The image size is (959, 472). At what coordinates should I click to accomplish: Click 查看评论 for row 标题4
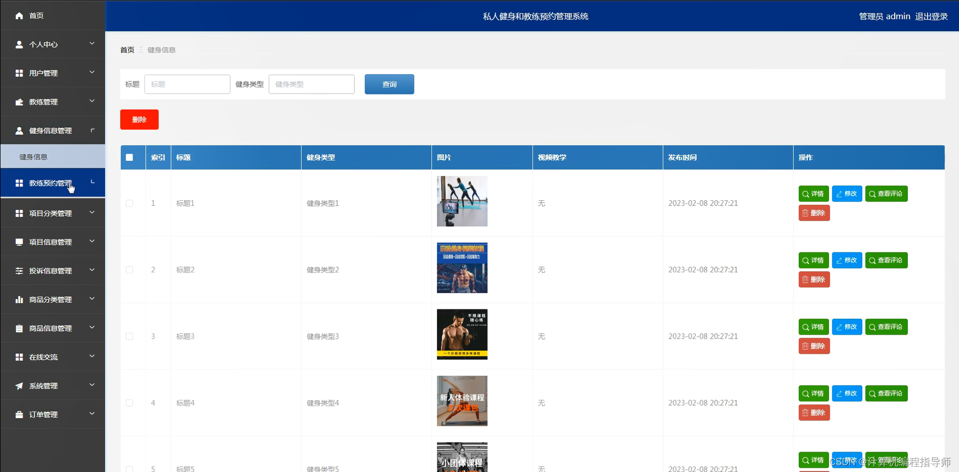886,394
